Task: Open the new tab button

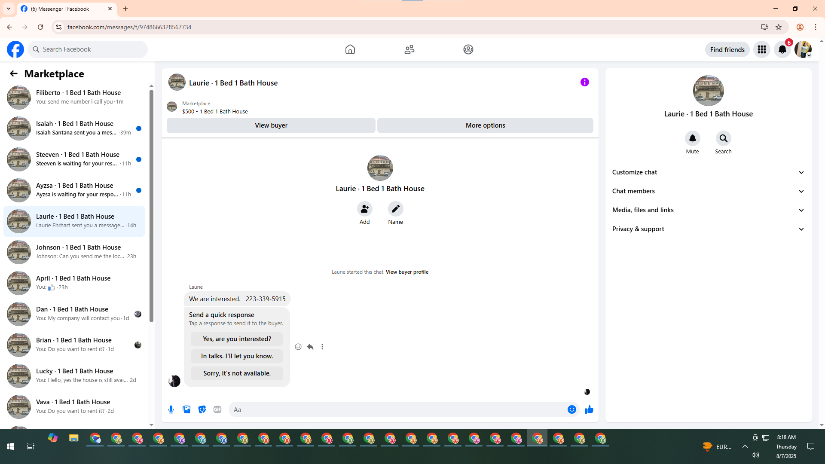Action: tap(125, 9)
